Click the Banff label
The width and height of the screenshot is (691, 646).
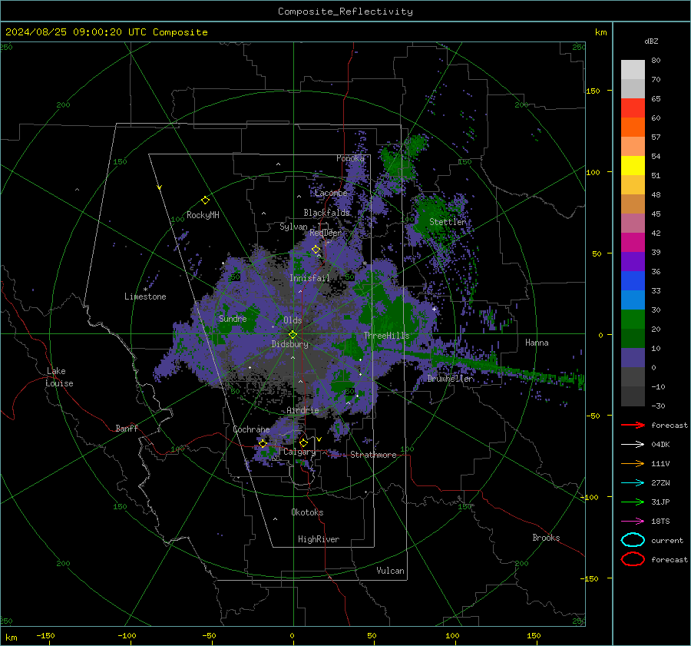pyautogui.click(x=127, y=429)
